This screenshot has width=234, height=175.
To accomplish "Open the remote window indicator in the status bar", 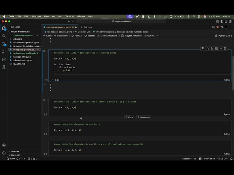I will tap(3, 159).
